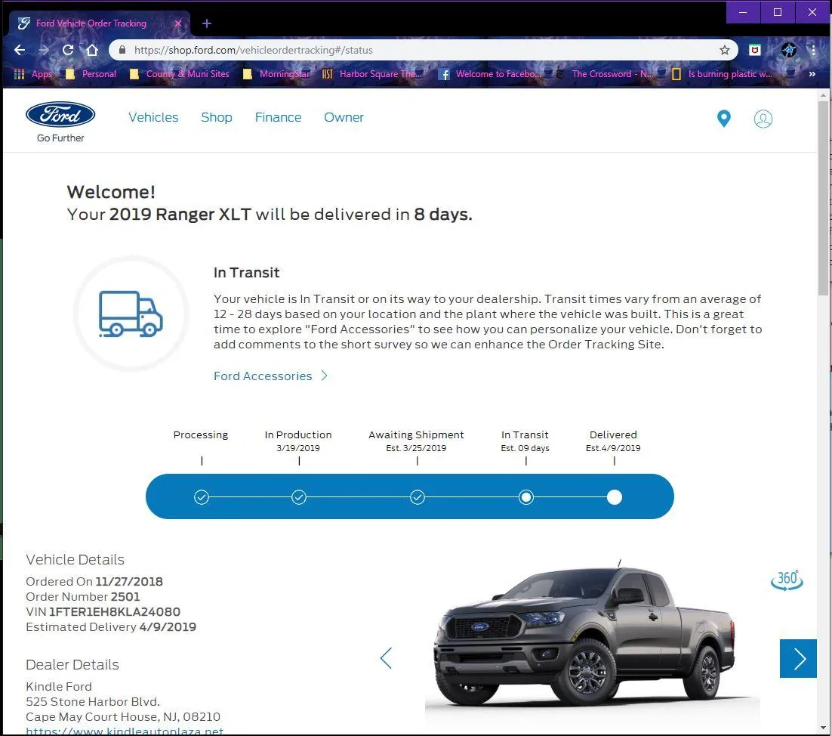Click the Cape May Court House address line

click(x=123, y=717)
